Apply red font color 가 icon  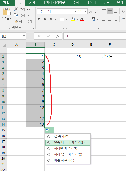tap(82, 19)
